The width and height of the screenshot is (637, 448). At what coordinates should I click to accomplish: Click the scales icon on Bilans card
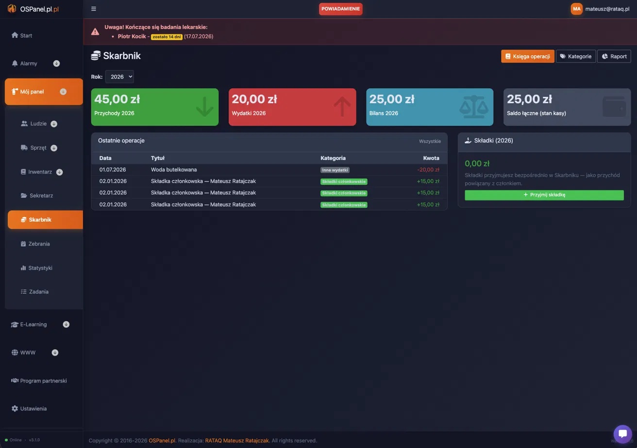(474, 107)
